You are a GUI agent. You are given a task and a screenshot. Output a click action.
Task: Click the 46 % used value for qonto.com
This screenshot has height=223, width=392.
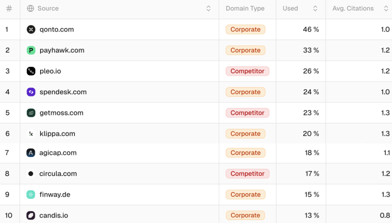(311, 30)
